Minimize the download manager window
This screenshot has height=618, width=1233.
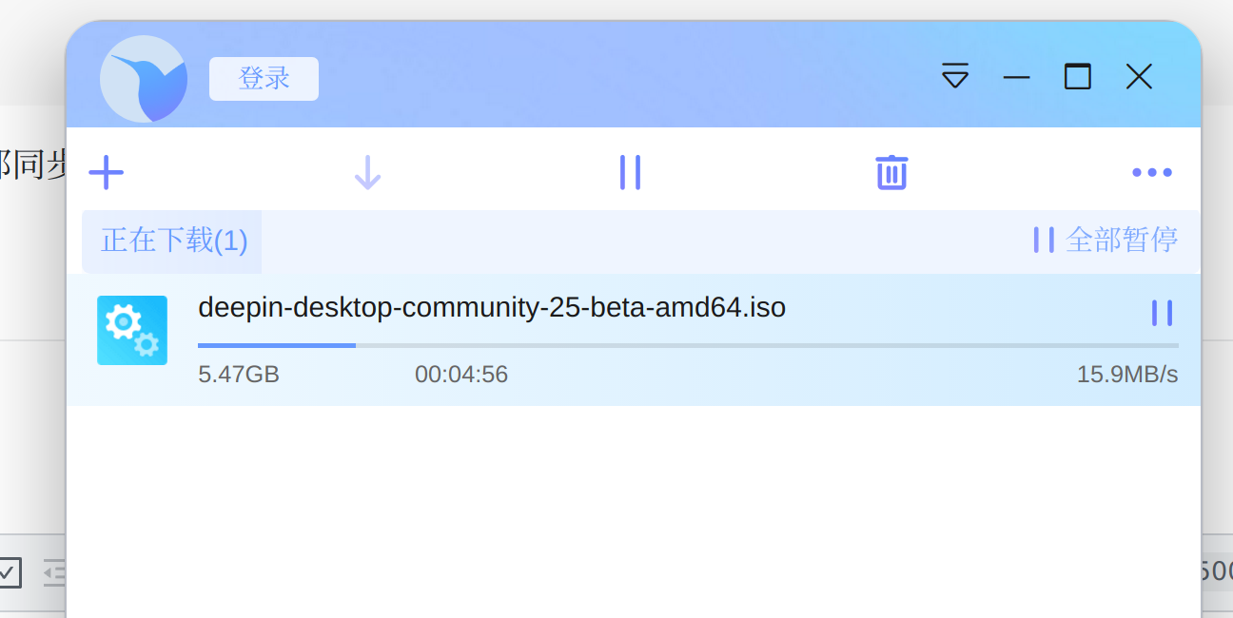[x=1017, y=77]
